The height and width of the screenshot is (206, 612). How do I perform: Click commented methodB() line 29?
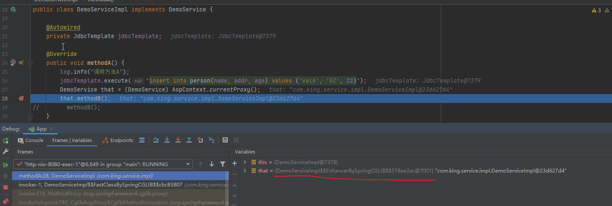coord(84,107)
